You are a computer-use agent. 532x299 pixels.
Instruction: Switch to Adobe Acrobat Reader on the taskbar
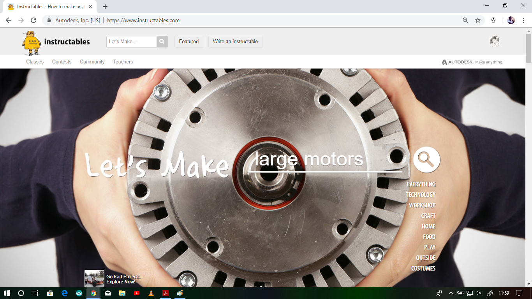click(x=166, y=293)
